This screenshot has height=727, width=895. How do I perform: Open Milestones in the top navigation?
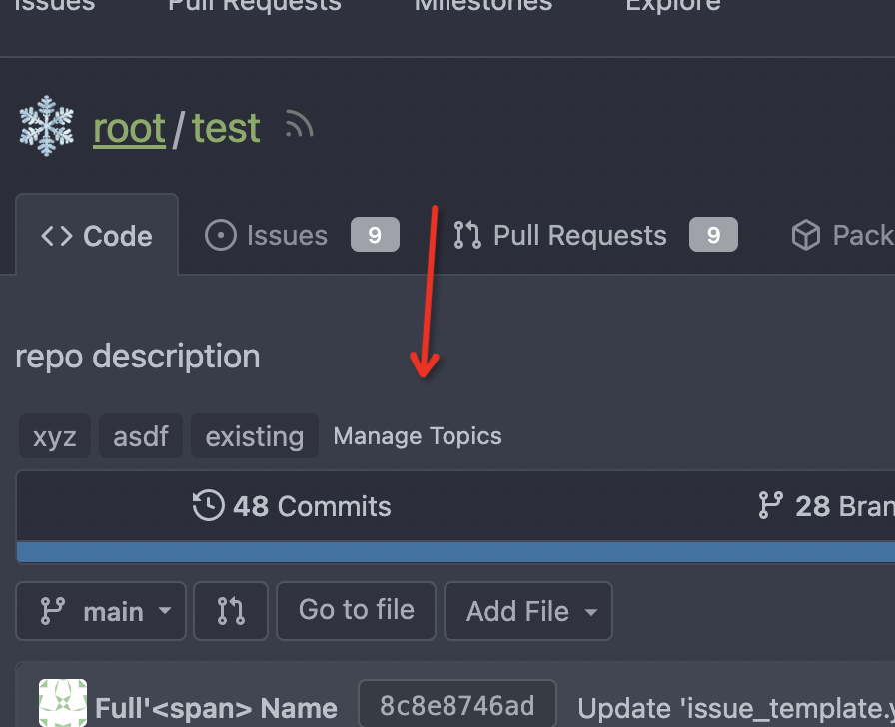[x=483, y=6]
